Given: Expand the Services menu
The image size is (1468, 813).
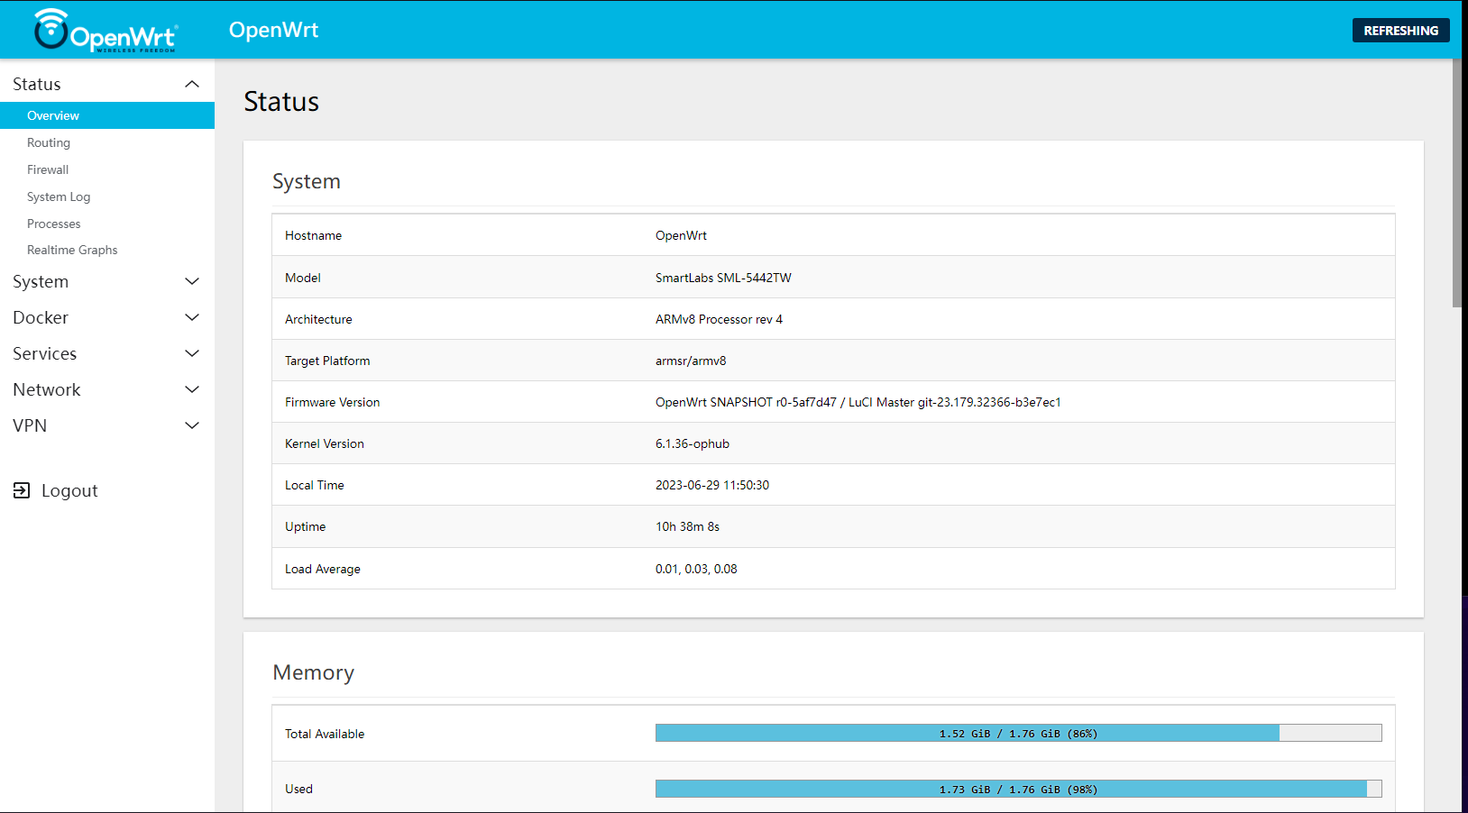Looking at the screenshot, I should click(x=192, y=353).
